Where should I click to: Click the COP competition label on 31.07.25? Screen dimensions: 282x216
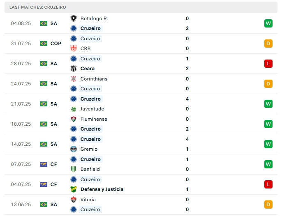pyautogui.click(x=56, y=44)
